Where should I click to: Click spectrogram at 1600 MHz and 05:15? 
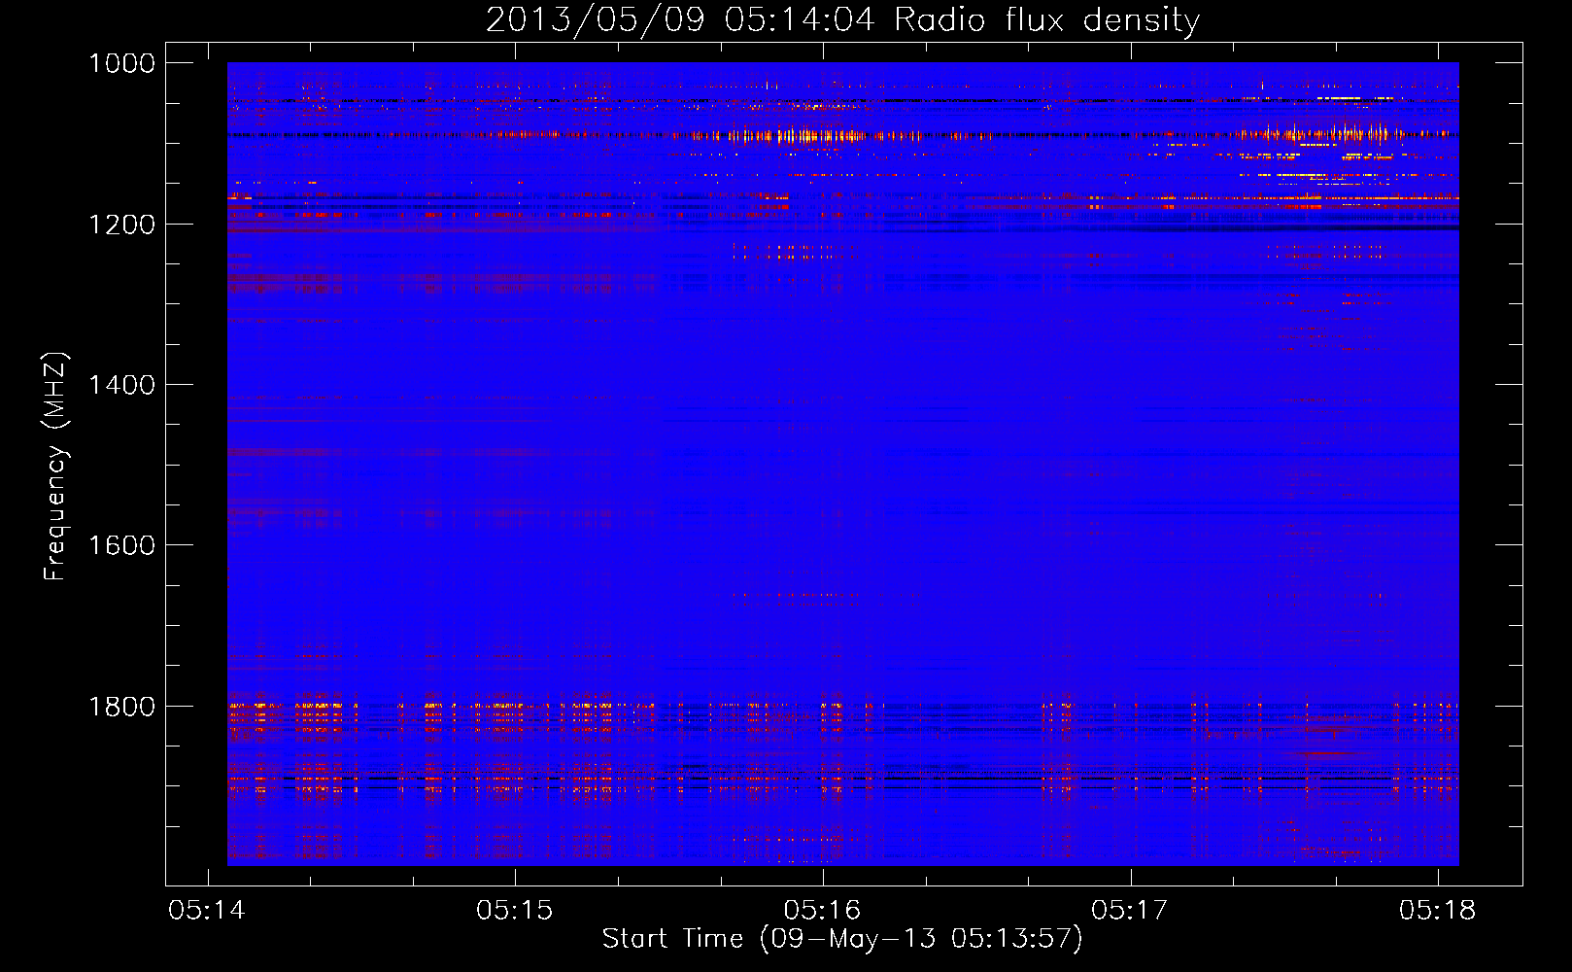pos(515,545)
